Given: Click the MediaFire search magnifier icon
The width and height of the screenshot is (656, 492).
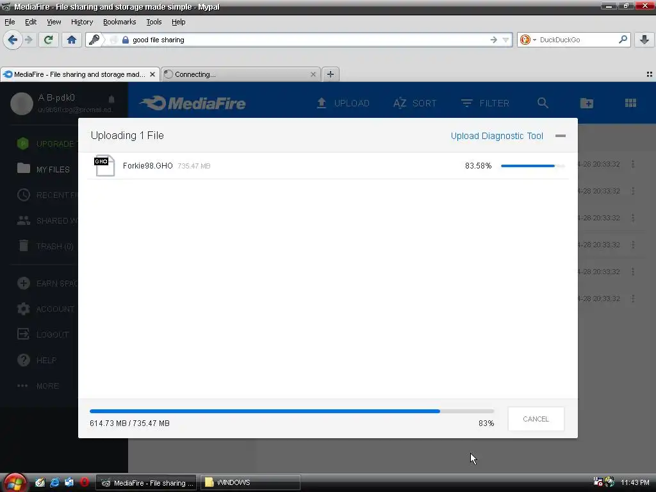Looking at the screenshot, I should pyautogui.click(x=543, y=103).
